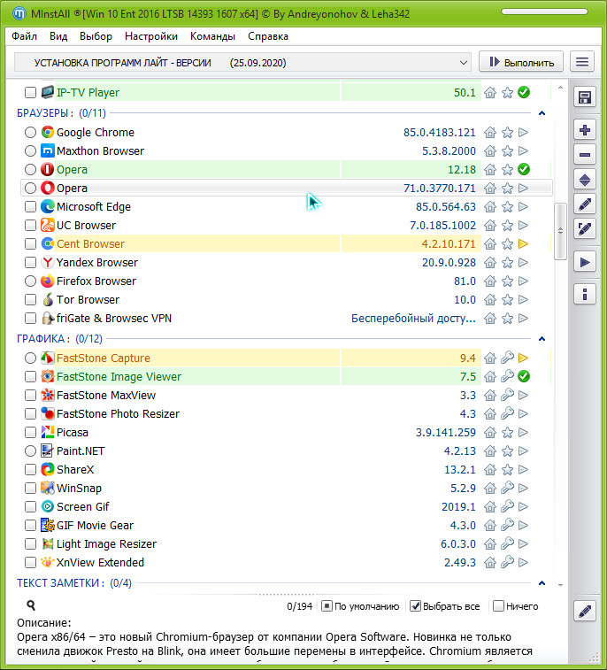Click the info icon in sidebar

[x=584, y=294]
